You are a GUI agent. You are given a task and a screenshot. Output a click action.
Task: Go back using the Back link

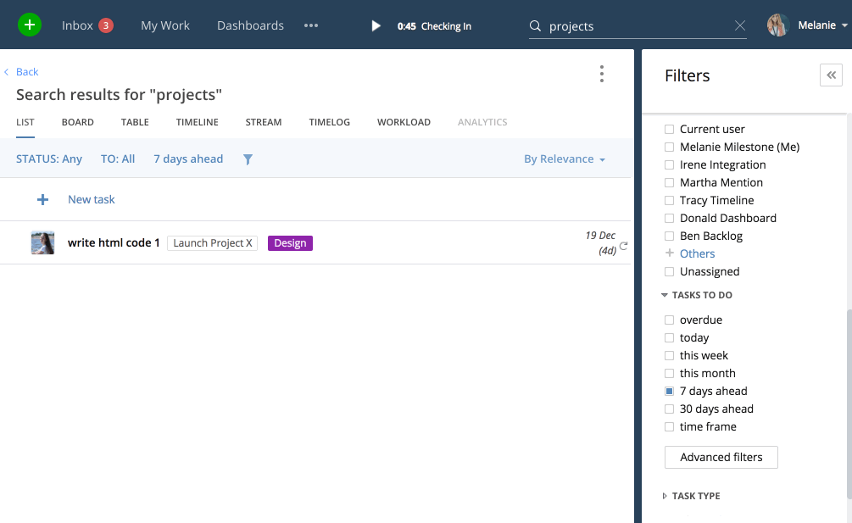point(27,72)
